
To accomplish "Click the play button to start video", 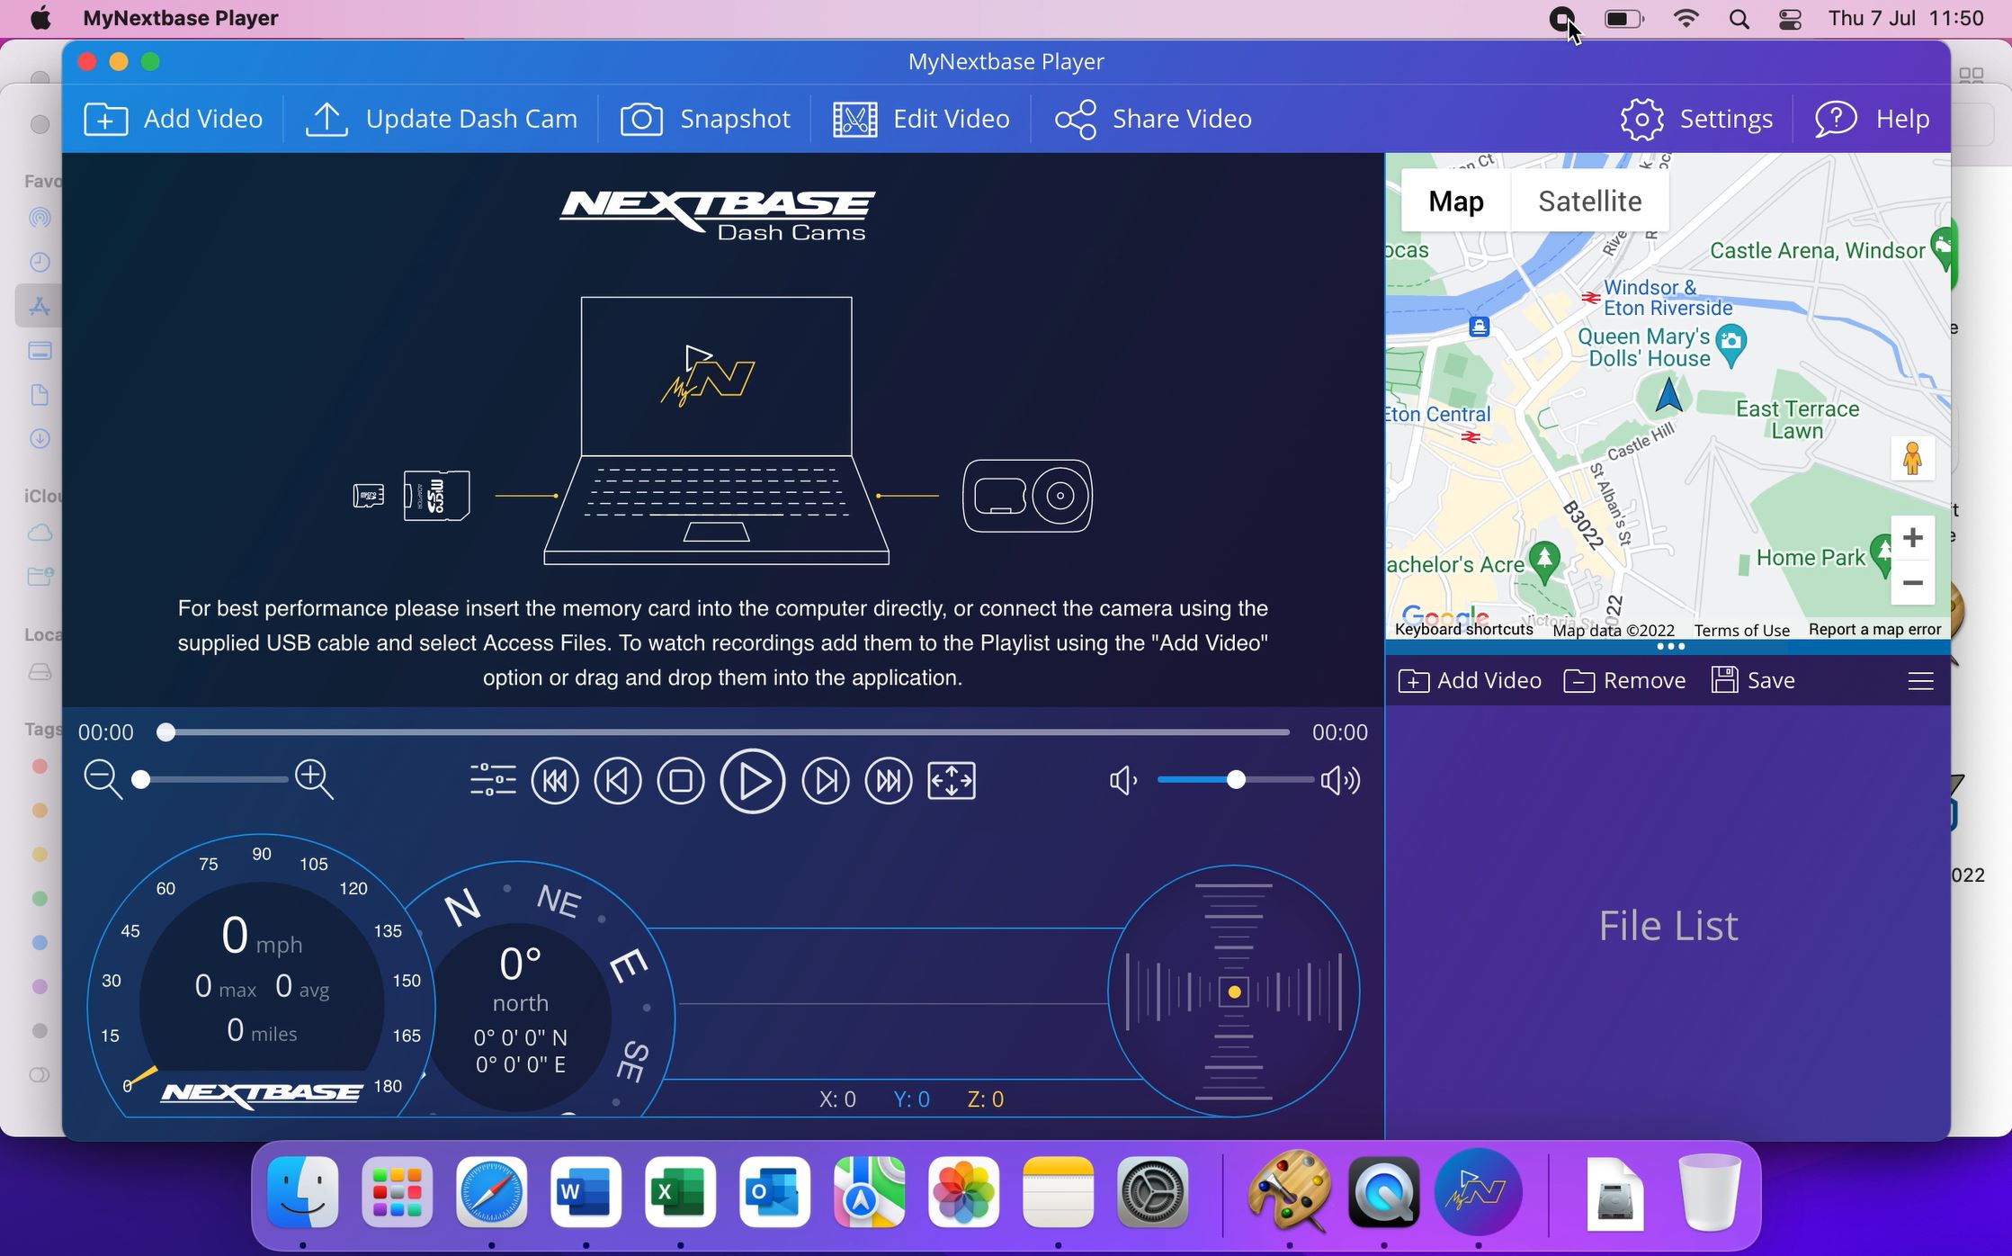I will [751, 780].
